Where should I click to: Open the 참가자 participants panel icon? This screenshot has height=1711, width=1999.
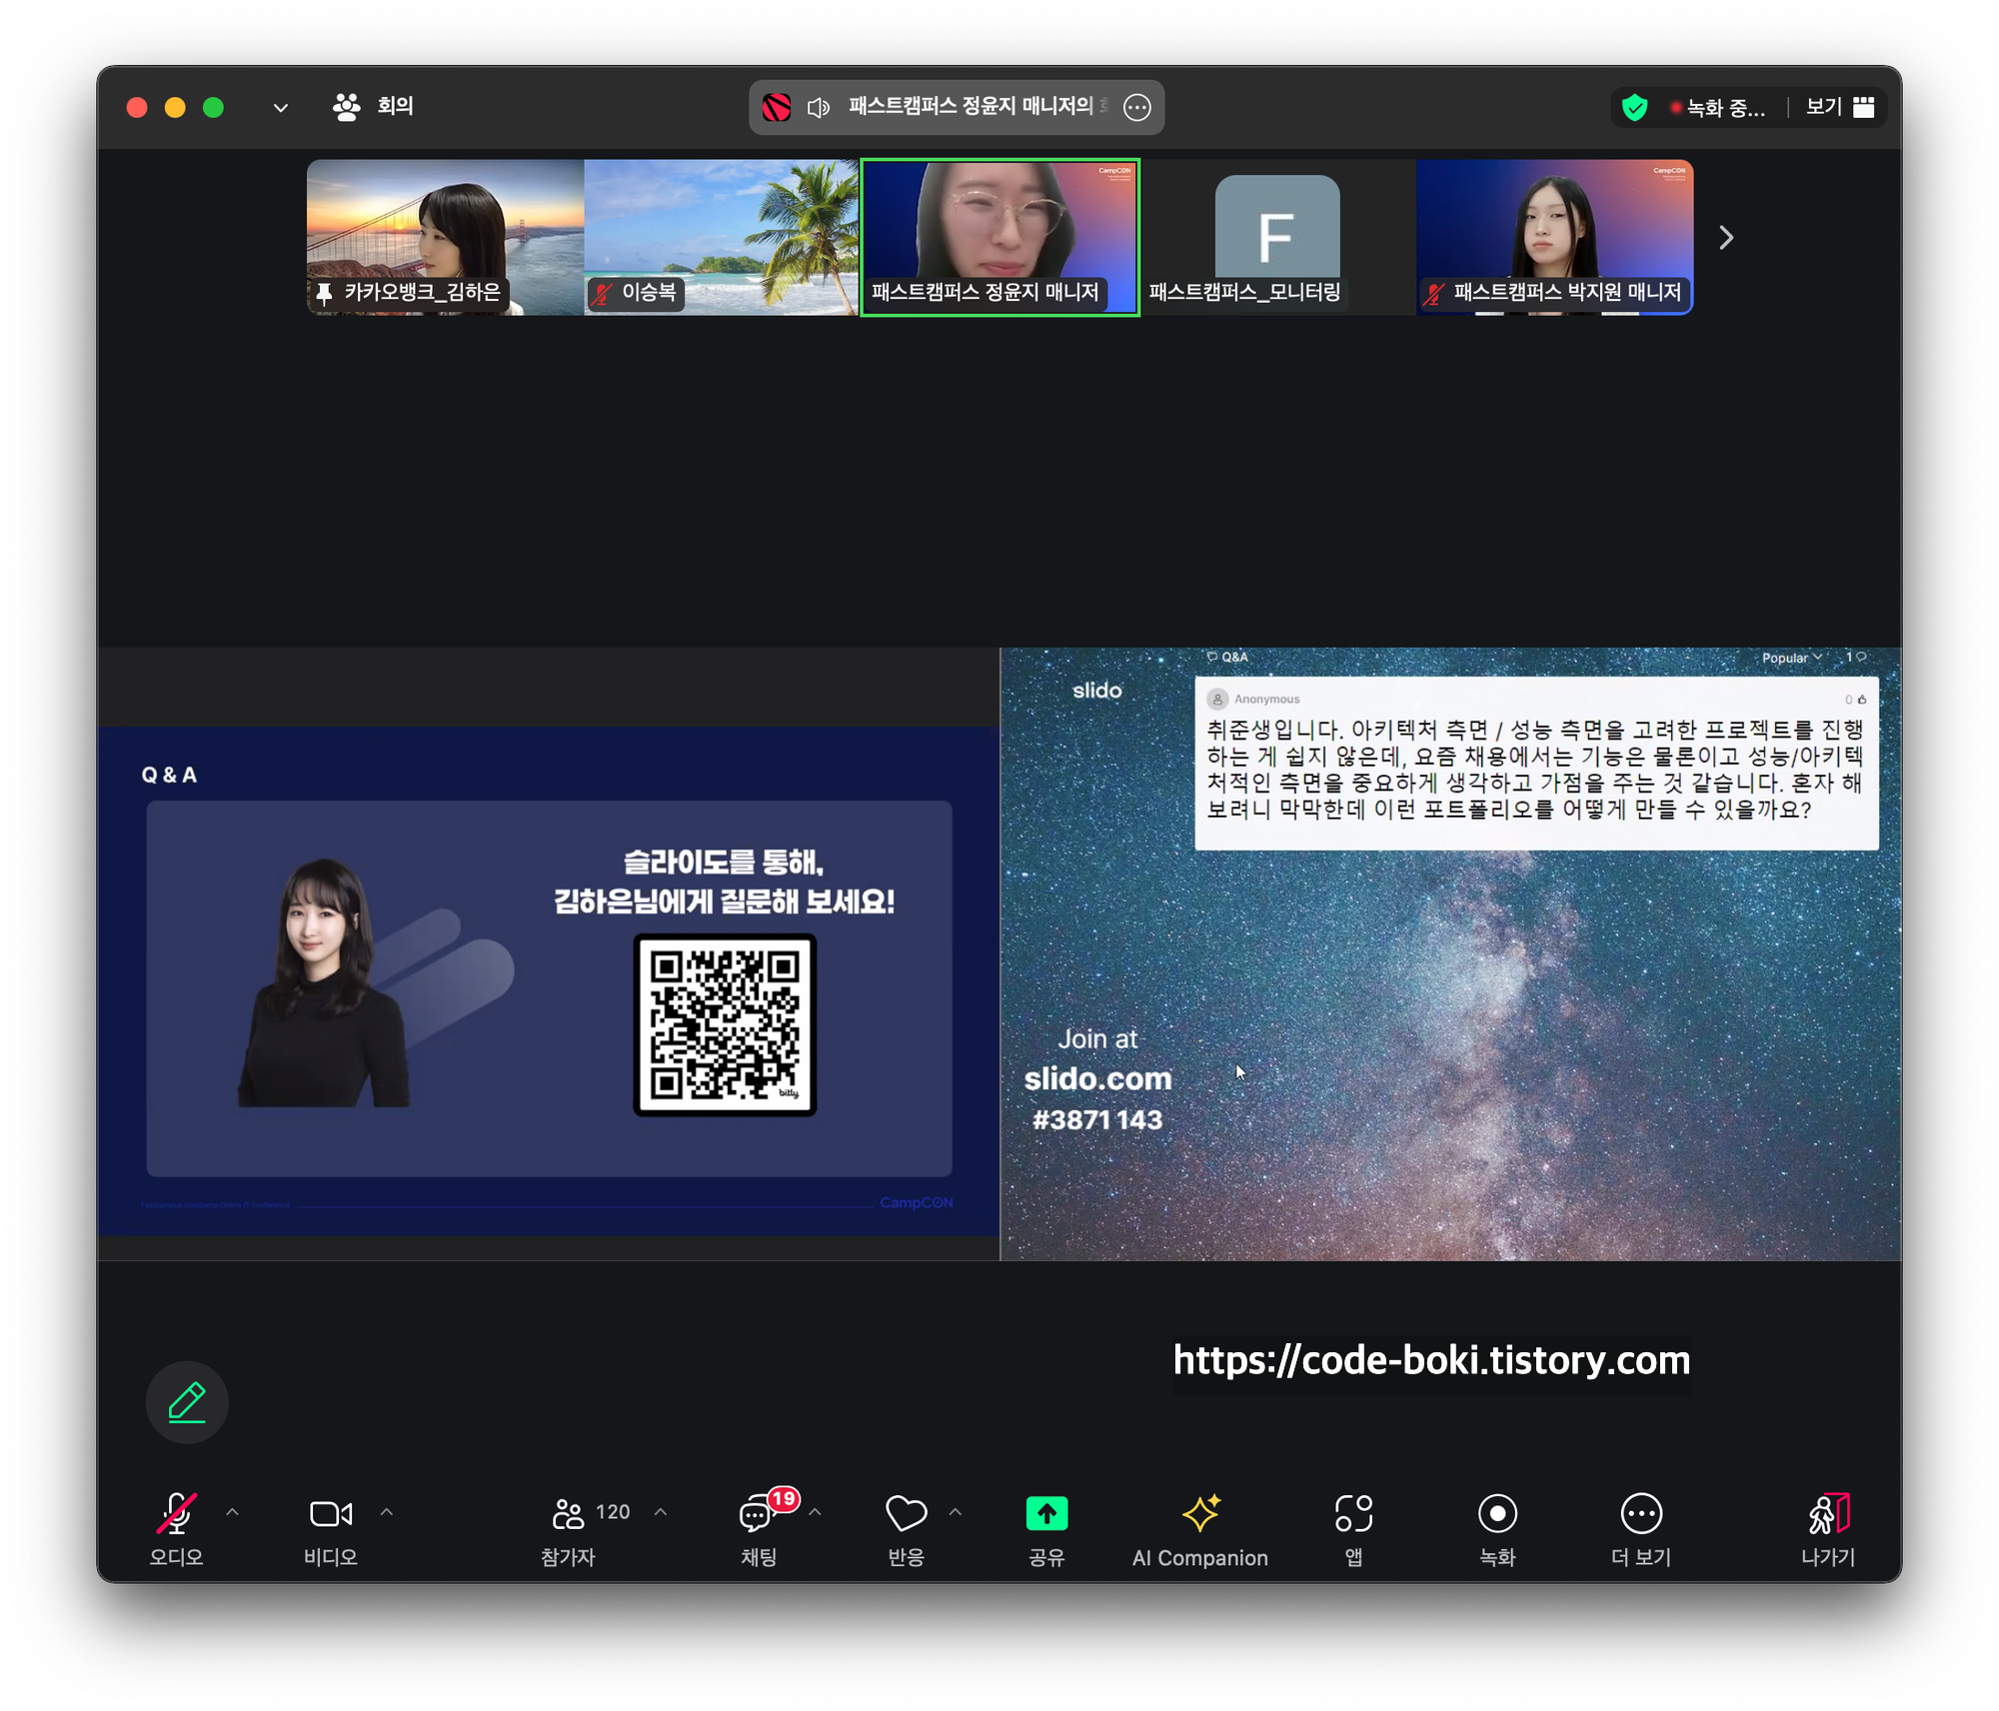(569, 1514)
